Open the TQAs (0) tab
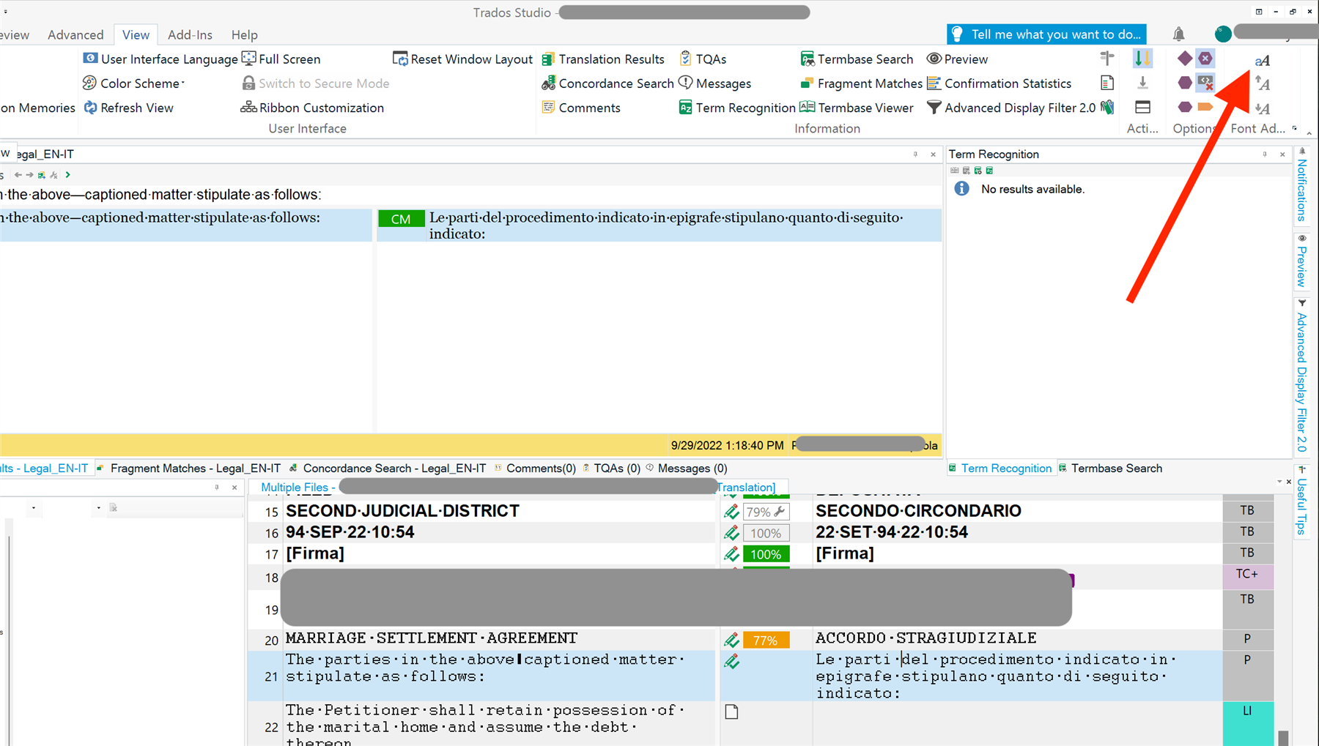The height and width of the screenshot is (746, 1319). [x=611, y=469]
